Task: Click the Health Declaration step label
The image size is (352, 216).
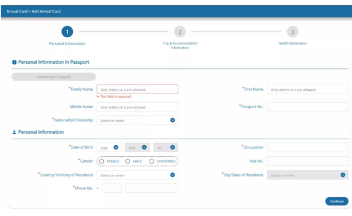Action: click(x=293, y=43)
